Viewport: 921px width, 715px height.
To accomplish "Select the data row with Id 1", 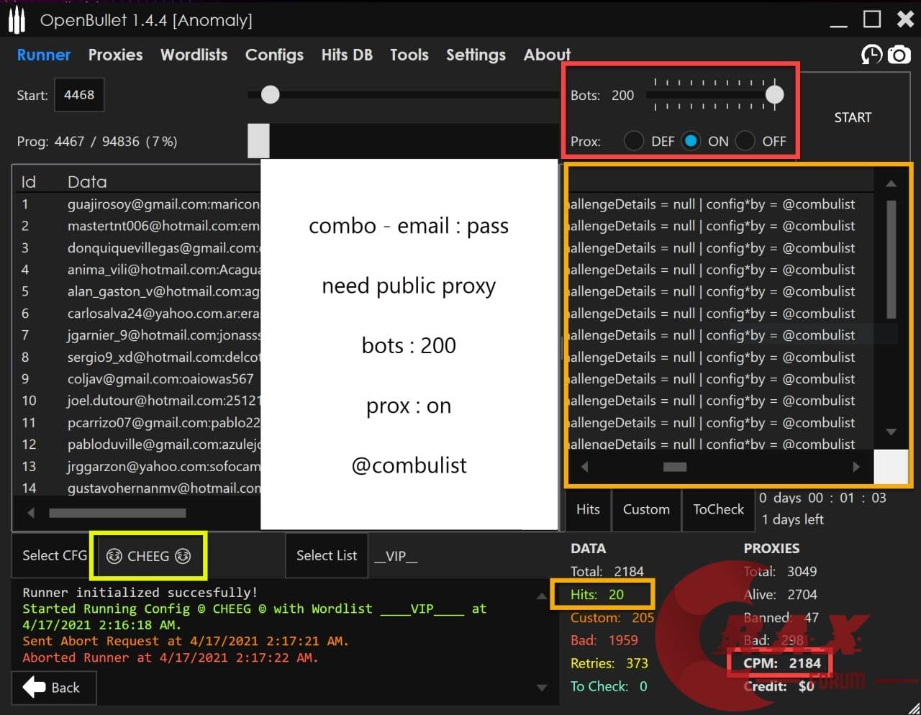I will click(x=138, y=204).
